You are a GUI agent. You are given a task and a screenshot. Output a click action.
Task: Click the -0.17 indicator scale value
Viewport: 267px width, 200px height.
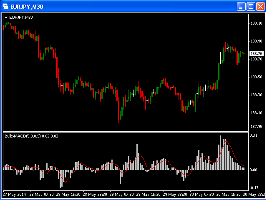253,188
